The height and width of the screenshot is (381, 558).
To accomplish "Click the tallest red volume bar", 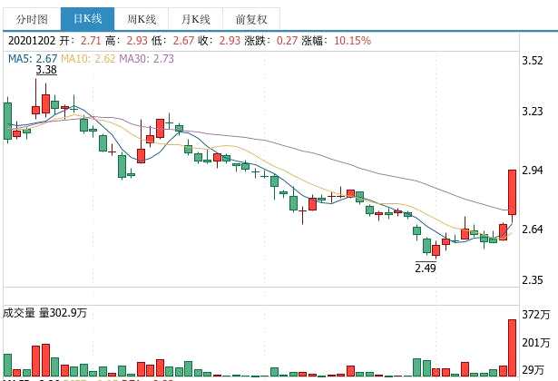I will pos(512,347).
